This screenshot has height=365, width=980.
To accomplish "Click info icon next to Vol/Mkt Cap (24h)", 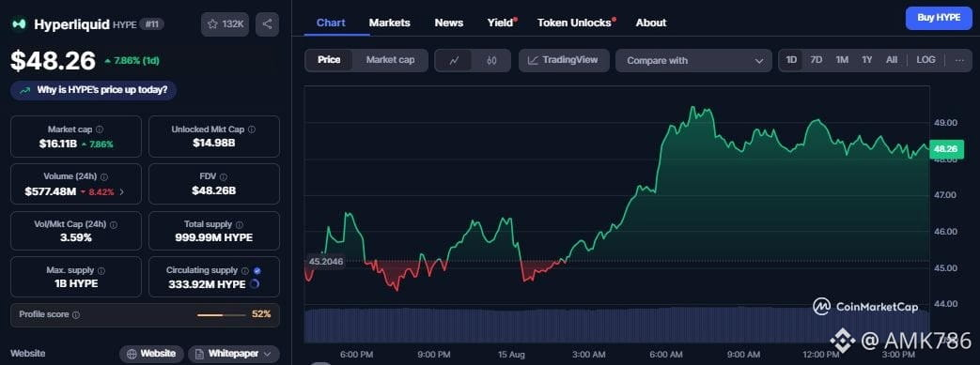I will [114, 224].
